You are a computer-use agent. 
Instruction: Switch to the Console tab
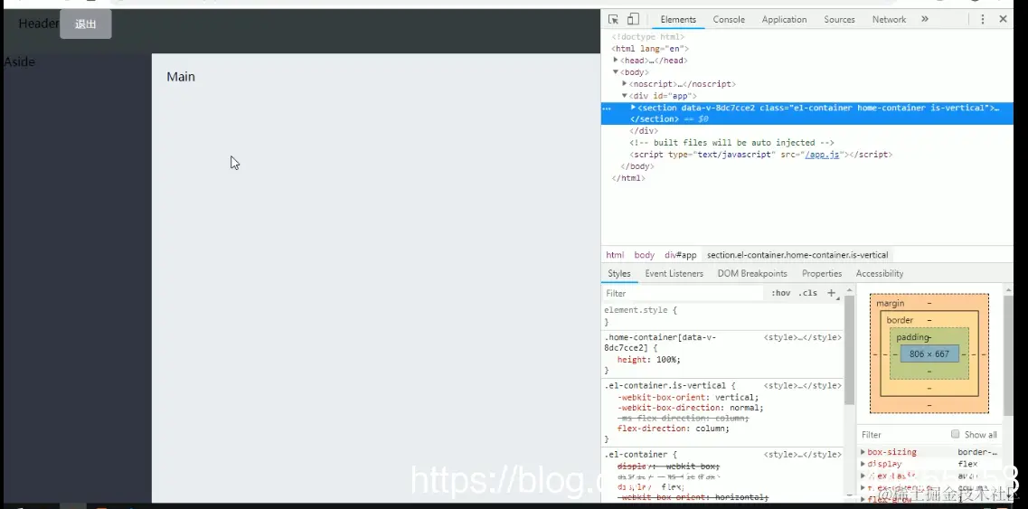(x=729, y=20)
